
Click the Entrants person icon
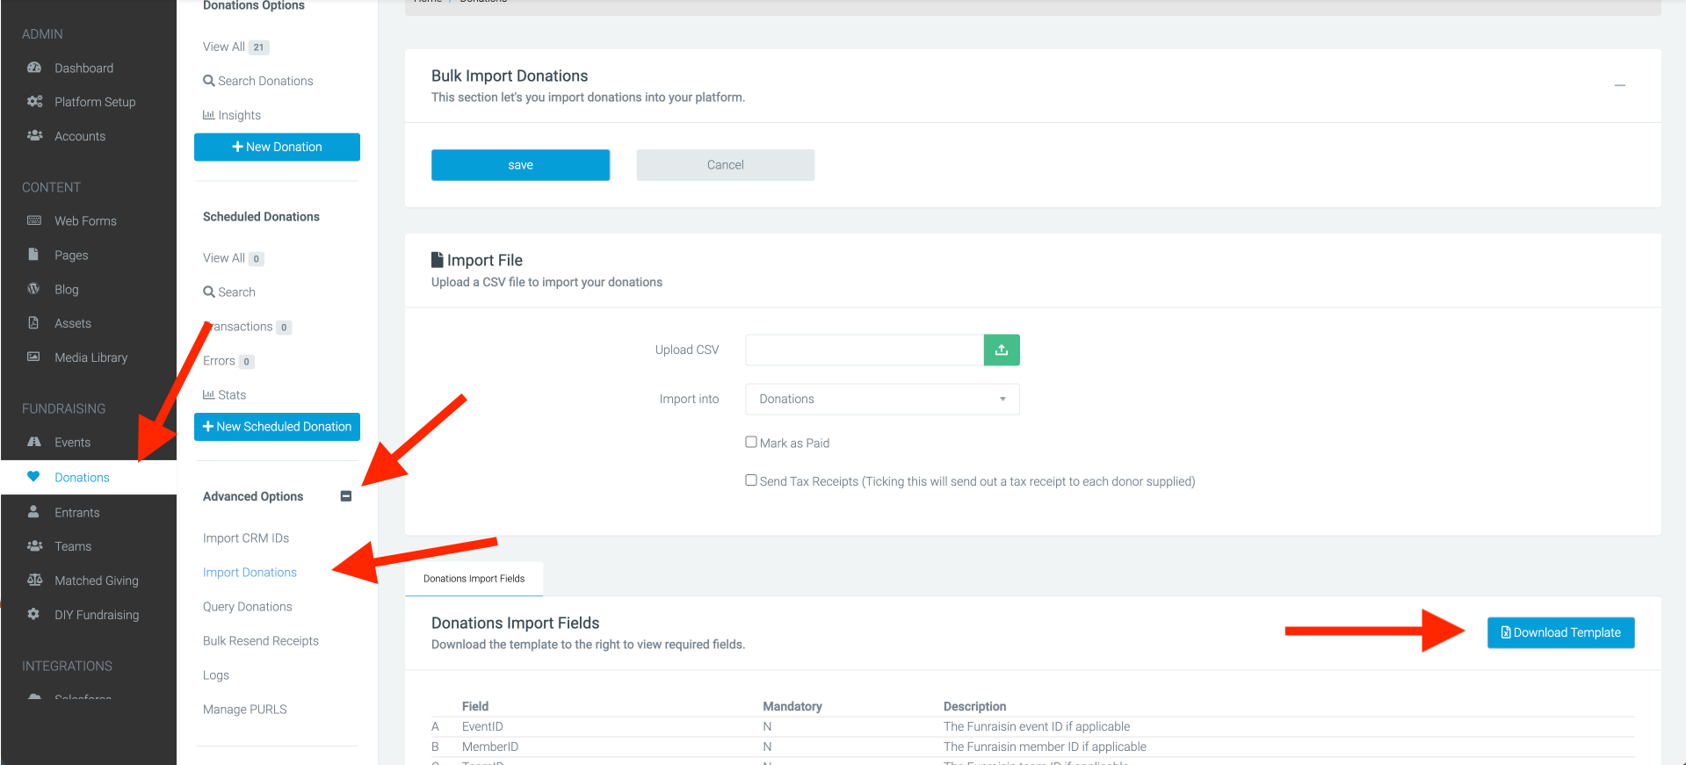33,511
